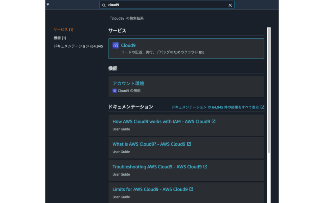Click the ドキュメンテーション section heading
324x203 pixels.
pyautogui.click(x=131, y=107)
